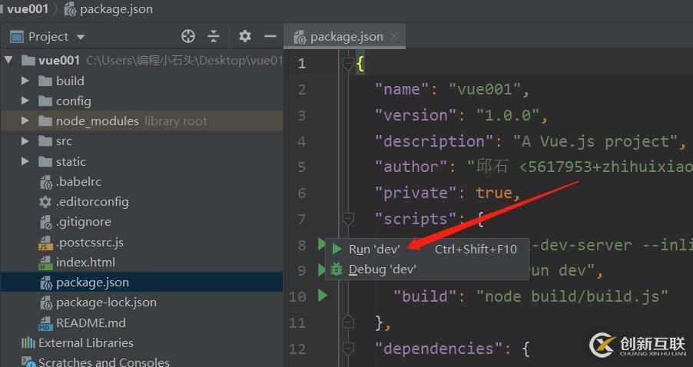693x367 pixels.
Task: Expand the build folder
Action: [x=25, y=81]
